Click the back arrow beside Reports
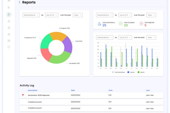Screen dimensions: 170x113 point(20,2)
